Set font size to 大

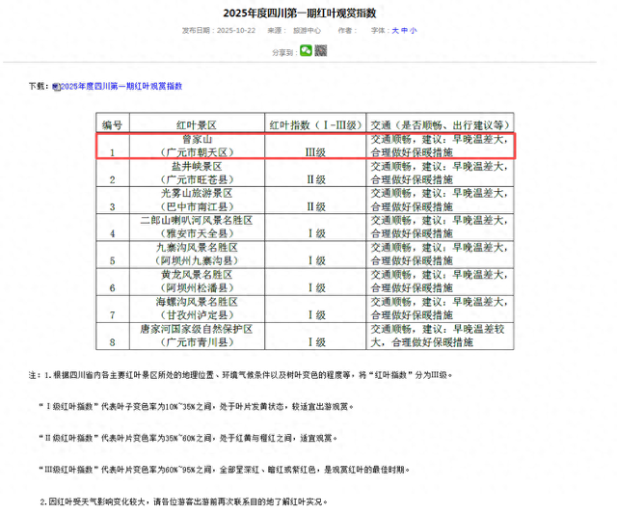395,30
